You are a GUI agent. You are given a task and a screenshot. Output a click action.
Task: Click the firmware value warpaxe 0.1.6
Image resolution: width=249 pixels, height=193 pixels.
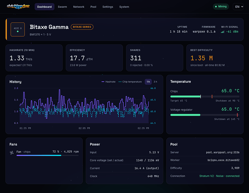click(204, 32)
